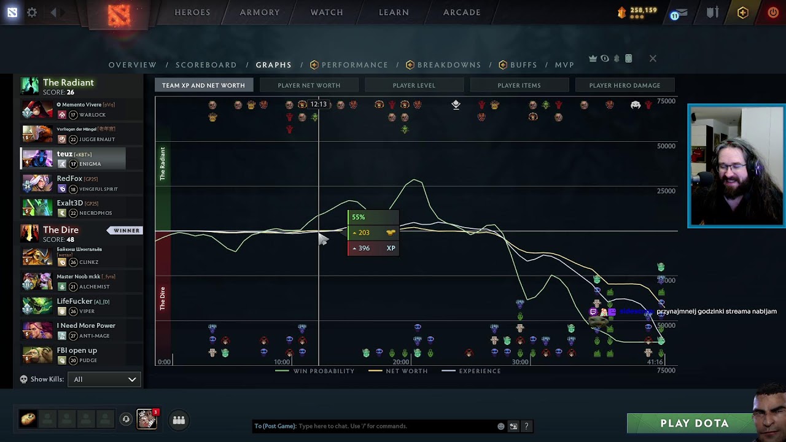Viewport: 786px width, 442px height.
Task: Switch to the OVERVIEW tab
Action: (133, 64)
